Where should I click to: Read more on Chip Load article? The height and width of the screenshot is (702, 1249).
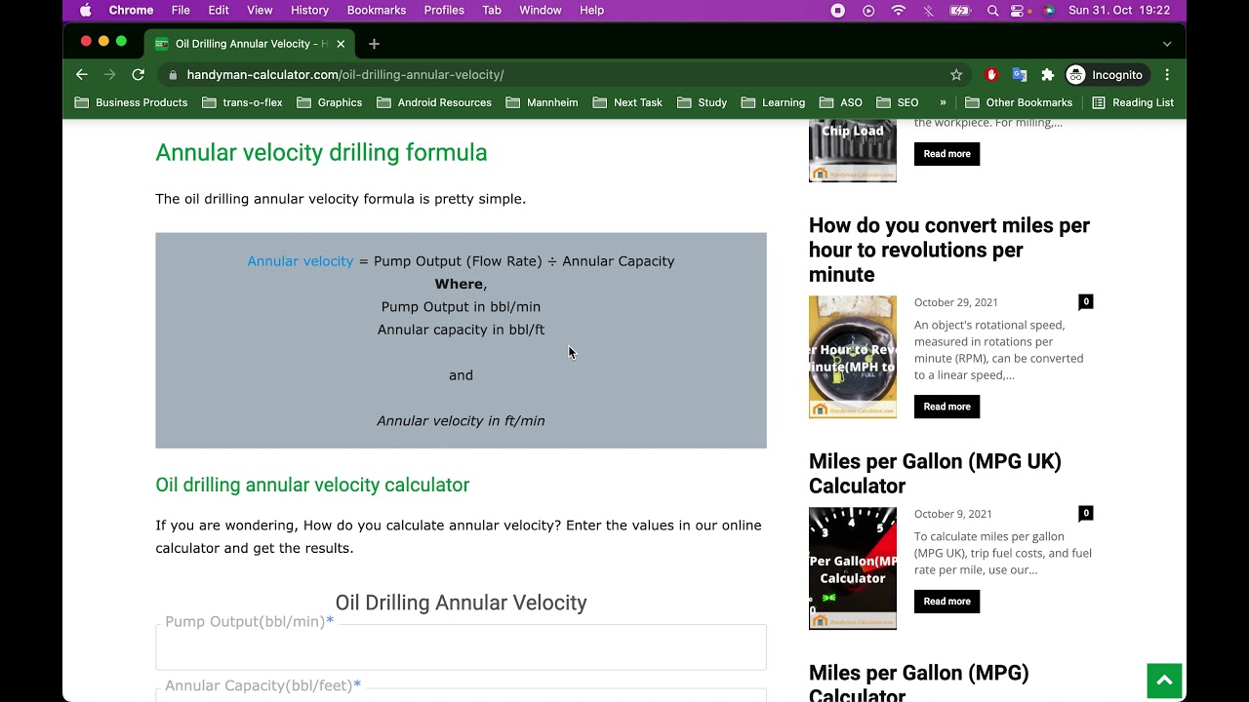[947, 154]
